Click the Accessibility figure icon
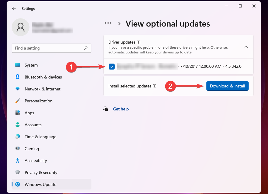The height and width of the screenshot is (194, 268). coord(18,160)
